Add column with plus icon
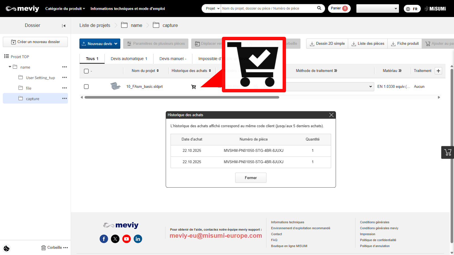Viewport: 454px width, 255px height. pyautogui.click(x=438, y=71)
